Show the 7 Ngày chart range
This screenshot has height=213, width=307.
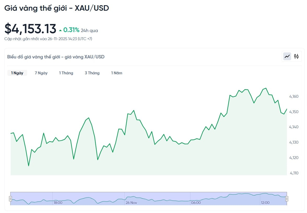pyautogui.click(x=41, y=73)
